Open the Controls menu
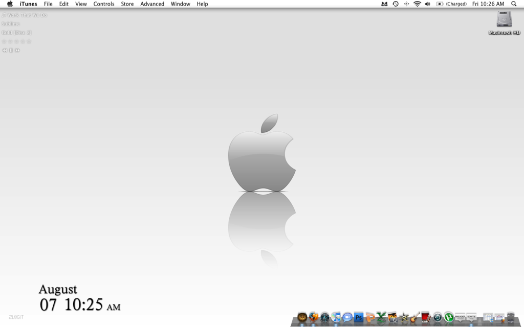524x327 pixels. [x=103, y=4]
